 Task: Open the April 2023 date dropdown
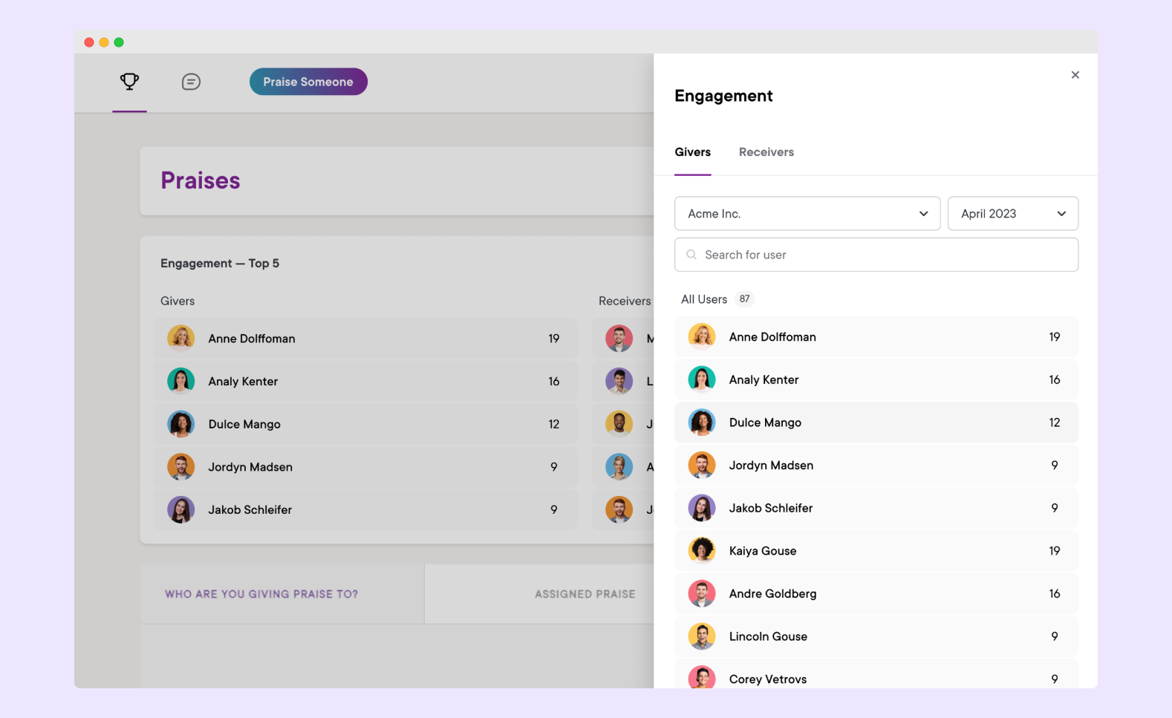pyautogui.click(x=1012, y=214)
